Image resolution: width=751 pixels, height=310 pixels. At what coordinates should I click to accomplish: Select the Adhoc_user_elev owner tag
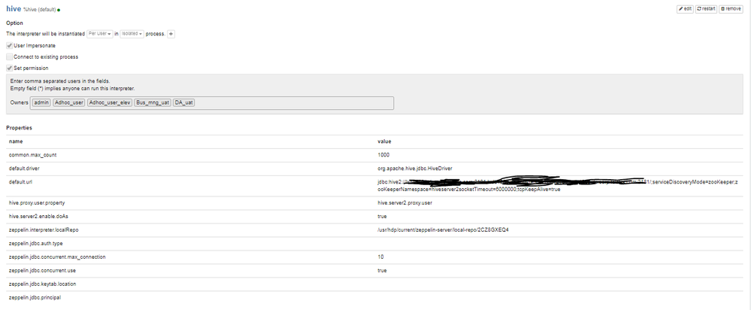pyautogui.click(x=109, y=102)
